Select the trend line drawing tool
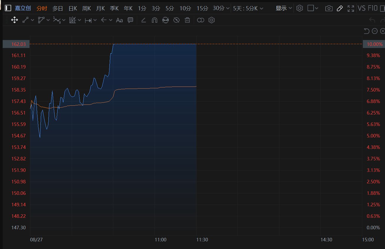Screen dimensions: 385x249 25,20
